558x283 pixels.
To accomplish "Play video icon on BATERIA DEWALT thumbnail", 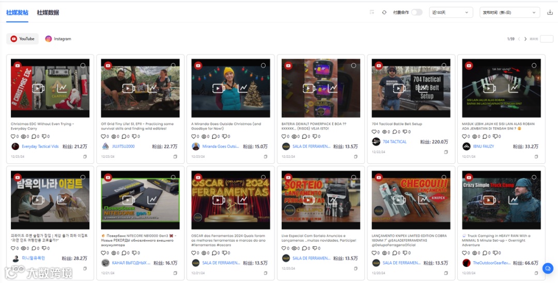I will click(309, 88).
